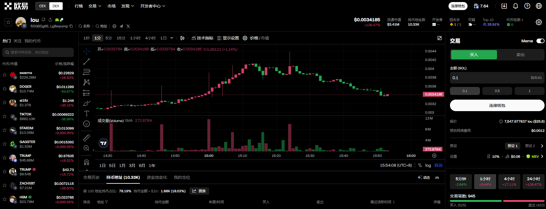This screenshot has height=209, width=546.
Task: Expand the timeframe interval dropdown arrow
Action: pyautogui.click(x=172, y=38)
